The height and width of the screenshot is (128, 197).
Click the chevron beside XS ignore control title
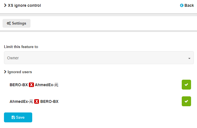5,5
